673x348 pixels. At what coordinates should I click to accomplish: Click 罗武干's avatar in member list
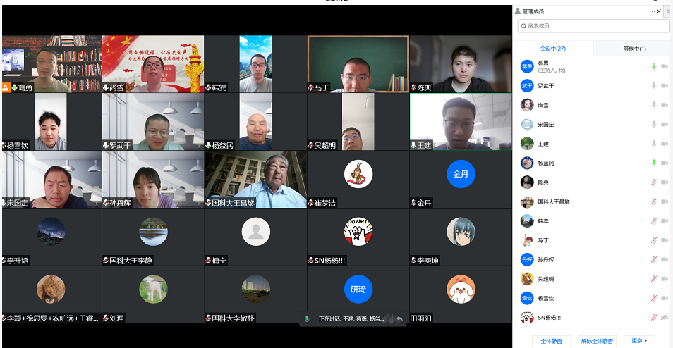(x=527, y=86)
